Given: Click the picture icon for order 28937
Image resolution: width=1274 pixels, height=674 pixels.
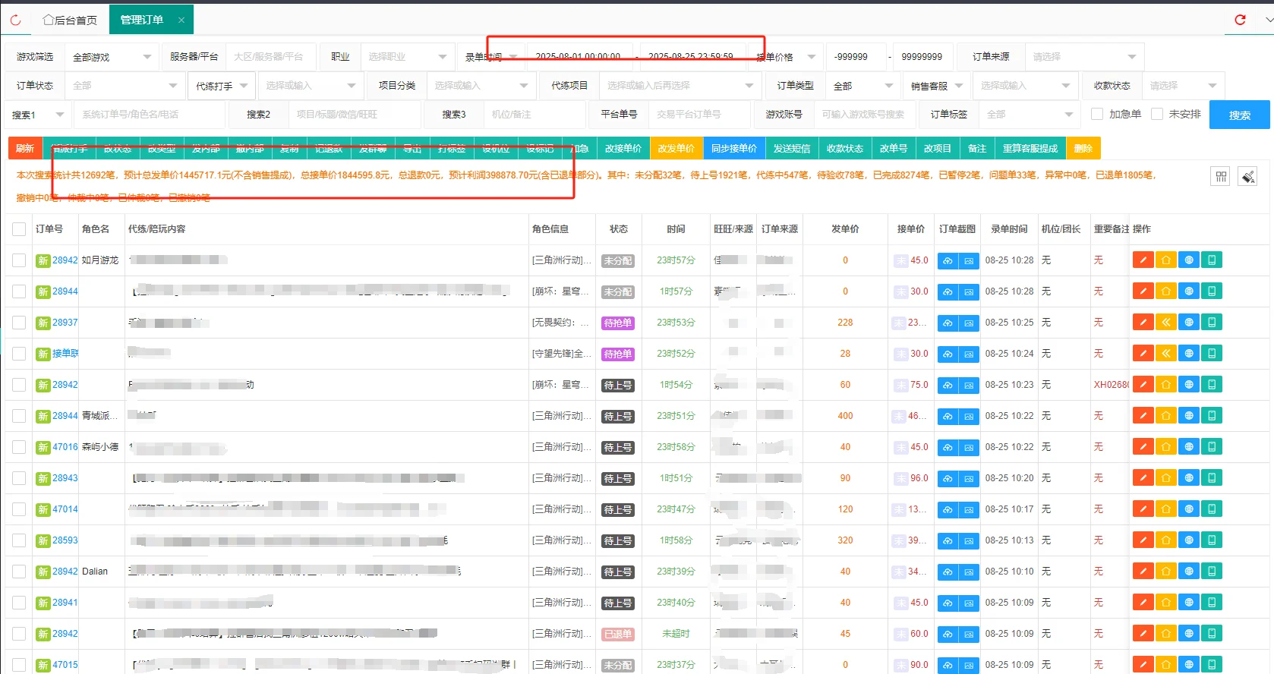Looking at the screenshot, I should (969, 323).
